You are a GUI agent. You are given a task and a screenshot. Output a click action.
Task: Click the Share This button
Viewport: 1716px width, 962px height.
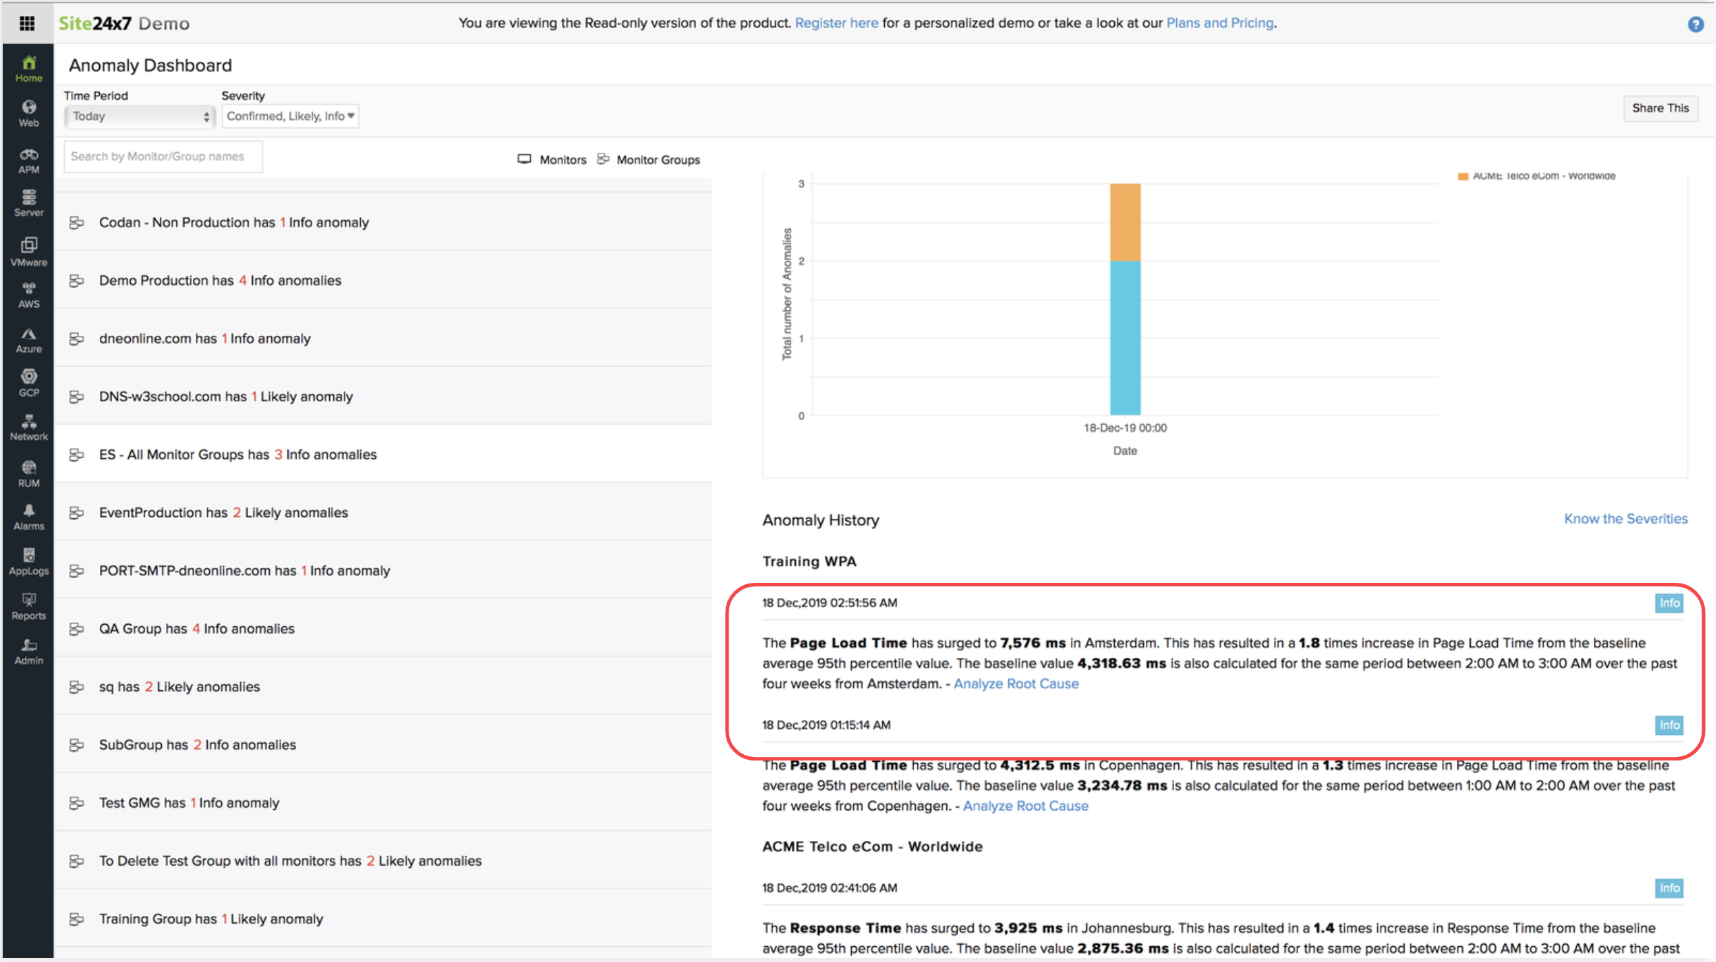click(1660, 108)
